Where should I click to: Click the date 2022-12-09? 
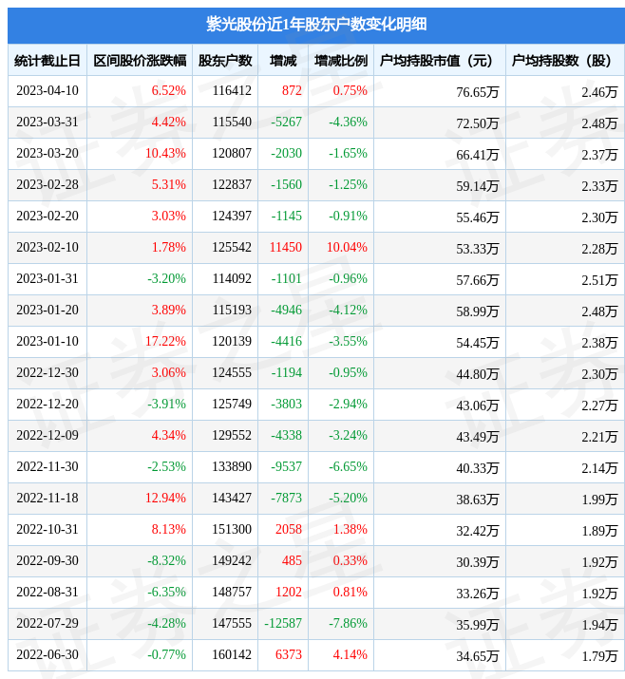click(x=47, y=435)
